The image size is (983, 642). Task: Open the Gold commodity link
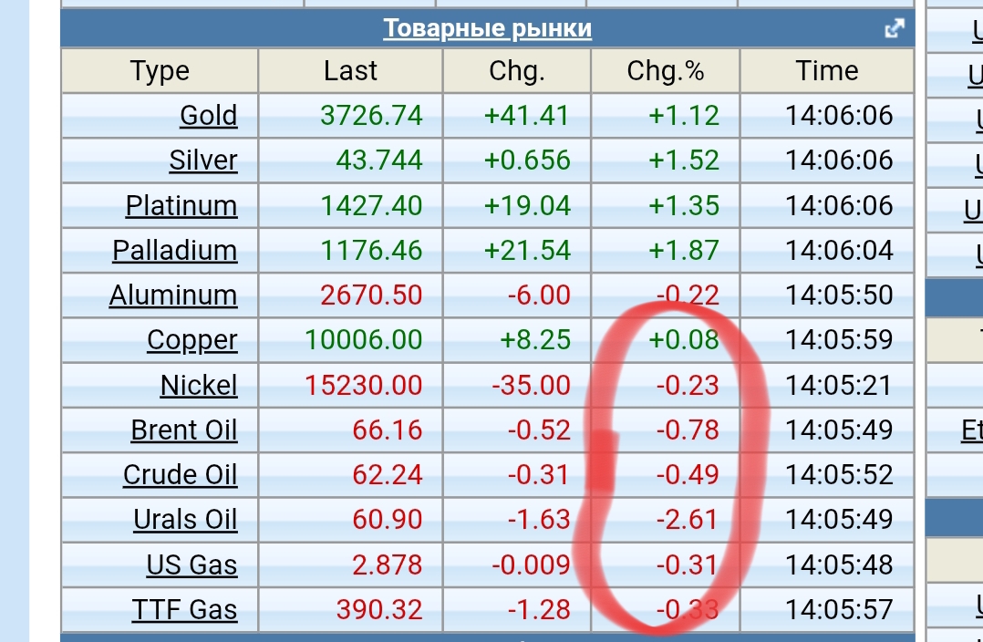tap(208, 116)
